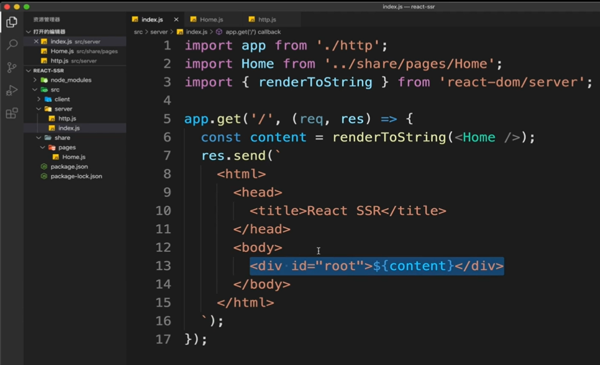
Task: Close index.js in the open editors list
Action: click(36, 41)
